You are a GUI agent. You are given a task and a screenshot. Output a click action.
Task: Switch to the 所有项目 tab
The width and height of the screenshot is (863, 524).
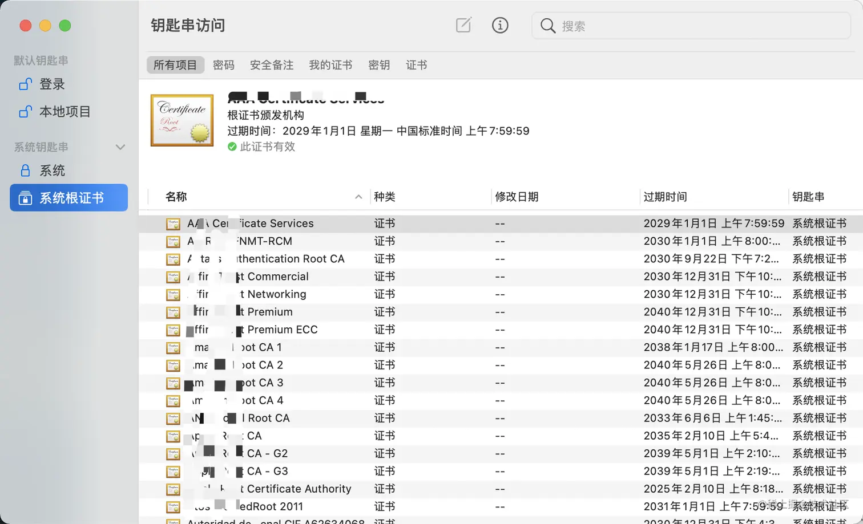point(175,65)
